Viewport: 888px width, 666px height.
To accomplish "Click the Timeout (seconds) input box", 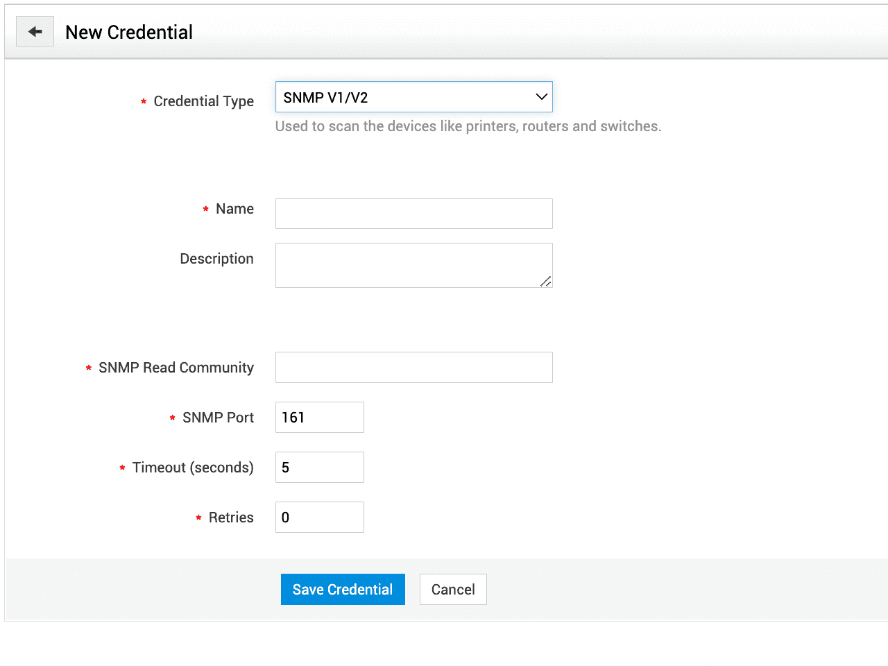I will (319, 468).
